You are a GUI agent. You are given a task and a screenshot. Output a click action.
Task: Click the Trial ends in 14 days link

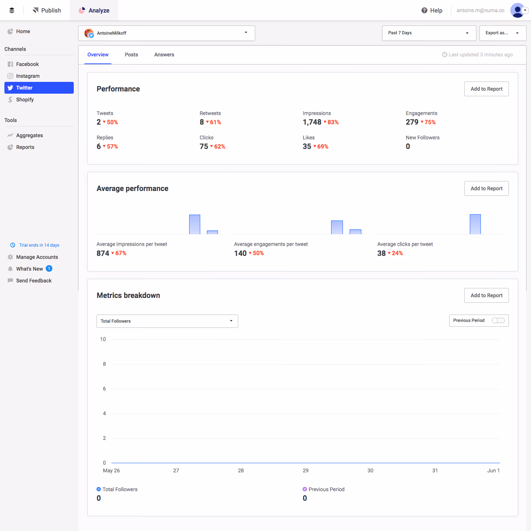[x=39, y=245]
